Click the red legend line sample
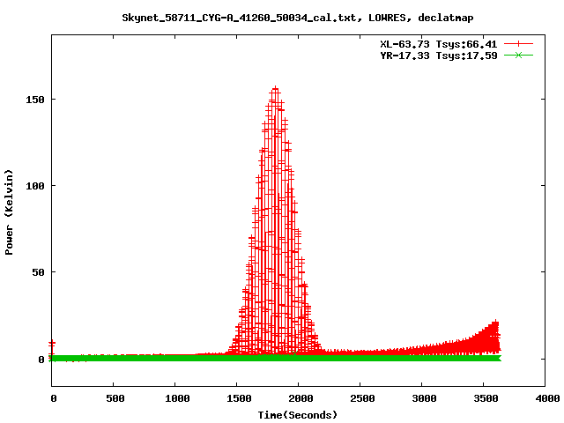564x423 pixels. point(518,44)
